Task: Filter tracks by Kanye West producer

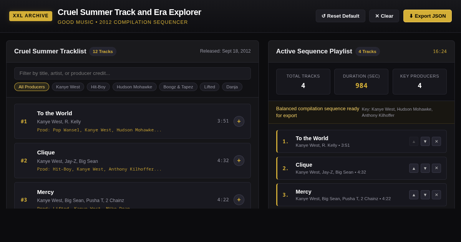Action: click(68, 87)
